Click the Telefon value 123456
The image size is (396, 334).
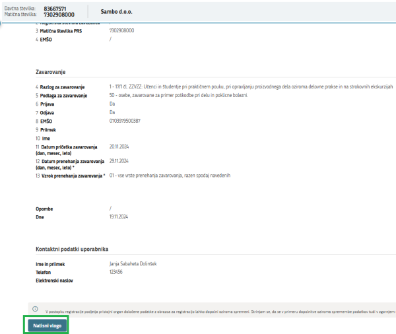[117, 271]
